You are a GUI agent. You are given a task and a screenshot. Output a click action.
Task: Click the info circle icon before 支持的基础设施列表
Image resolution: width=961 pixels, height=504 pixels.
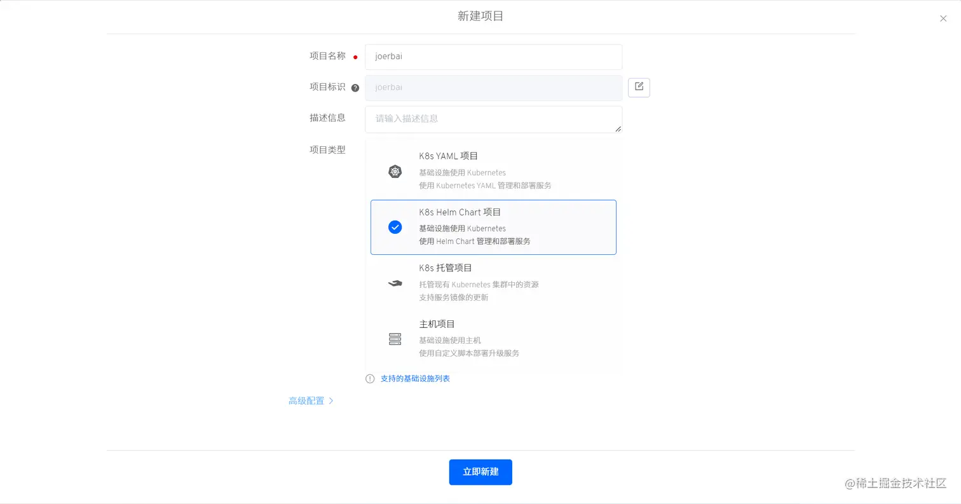[370, 378]
